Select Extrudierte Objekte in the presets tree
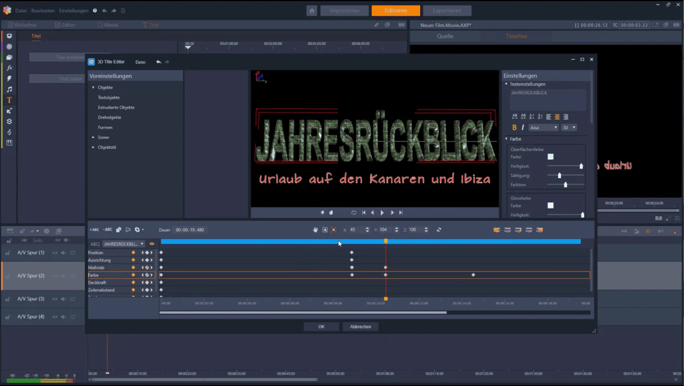 point(116,107)
